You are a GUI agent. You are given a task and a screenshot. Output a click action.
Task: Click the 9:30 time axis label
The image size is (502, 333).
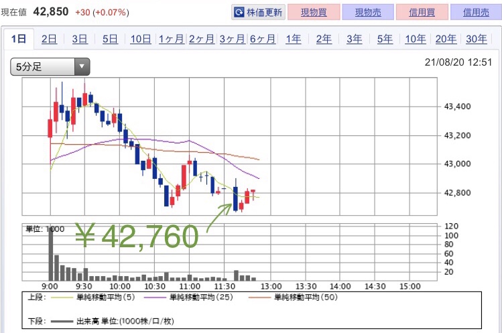click(84, 286)
